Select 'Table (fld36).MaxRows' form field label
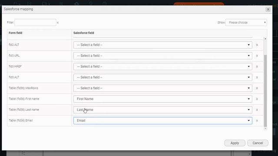 (23, 88)
